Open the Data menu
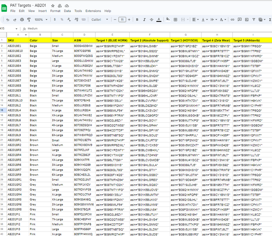Screen dimensions: 272x236 [67, 11]
